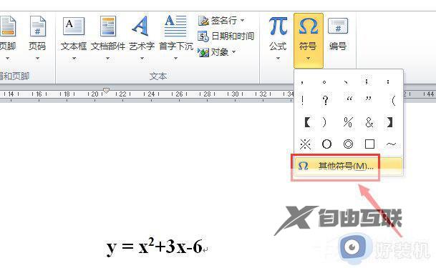Insert the right double quote symbol
Image resolution: width=436 pixels, height=268 pixels.
[x=369, y=98]
